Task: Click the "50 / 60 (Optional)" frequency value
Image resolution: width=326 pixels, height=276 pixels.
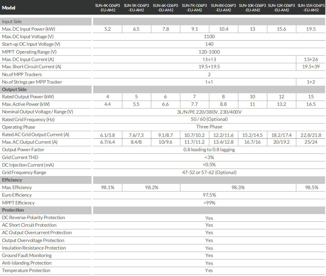Action: tap(209, 119)
